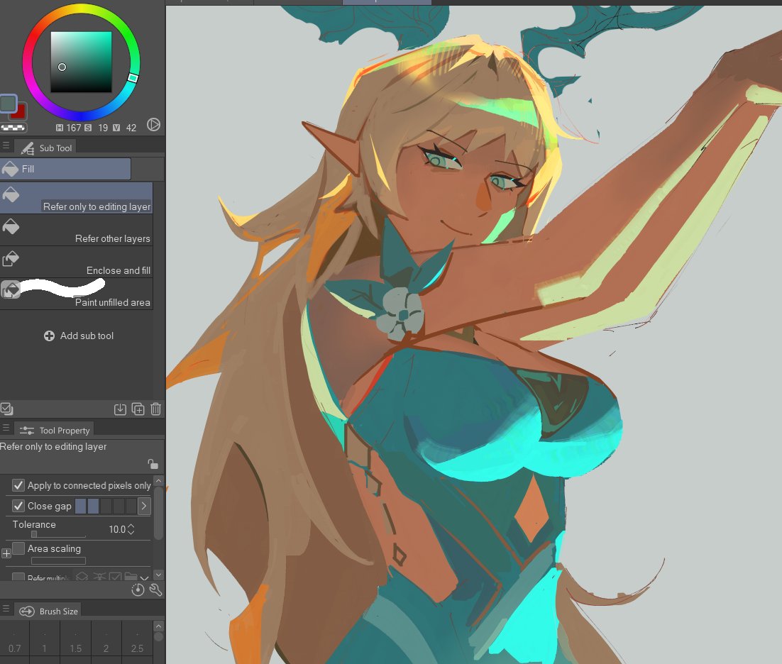The height and width of the screenshot is (664, 782).
Task: Set Close gap level to fourth segment
Action: [x=119, y=506]
